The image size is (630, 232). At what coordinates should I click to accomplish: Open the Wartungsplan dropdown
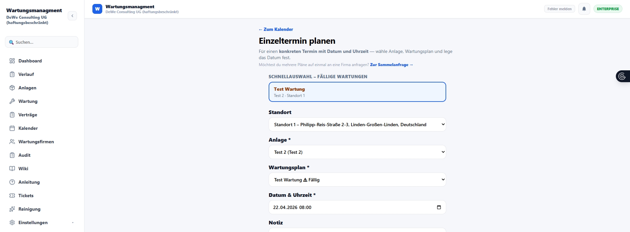(x=357, y=180)
